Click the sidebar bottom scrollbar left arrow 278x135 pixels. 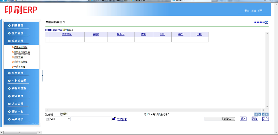tap(2, 132)
